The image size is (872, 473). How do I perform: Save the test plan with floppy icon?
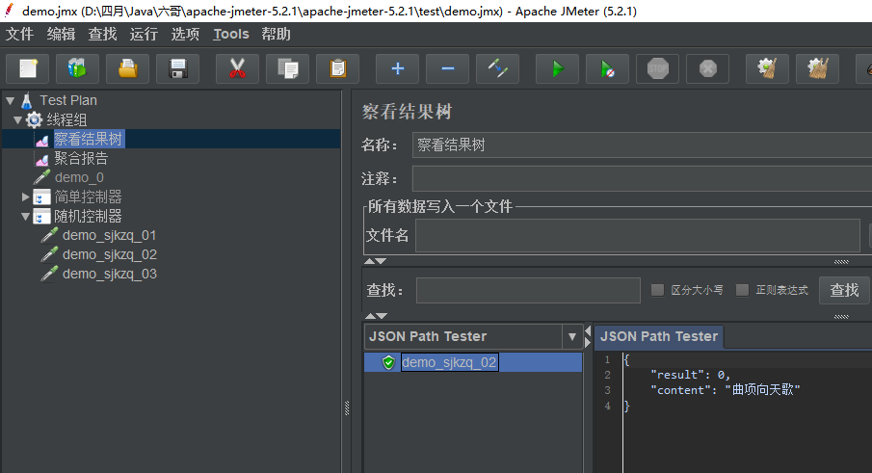pyautogui.click(x=178, y=69)
